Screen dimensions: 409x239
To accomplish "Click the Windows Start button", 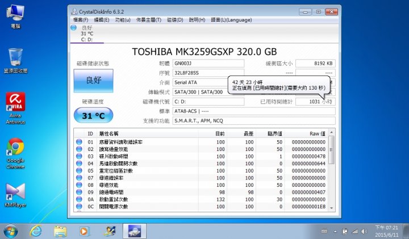I will [x=11, y=231].
